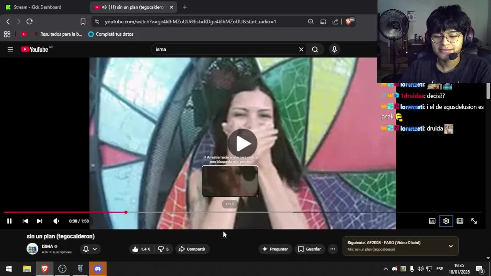Click the video title sin un plan
Viewport: 491px width, 276px height.
pyautogui.click(x=61, y=236)
